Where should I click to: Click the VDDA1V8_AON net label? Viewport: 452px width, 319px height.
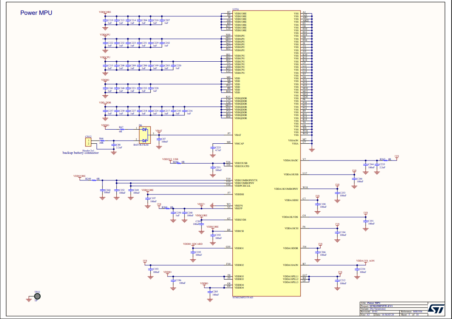366,261
